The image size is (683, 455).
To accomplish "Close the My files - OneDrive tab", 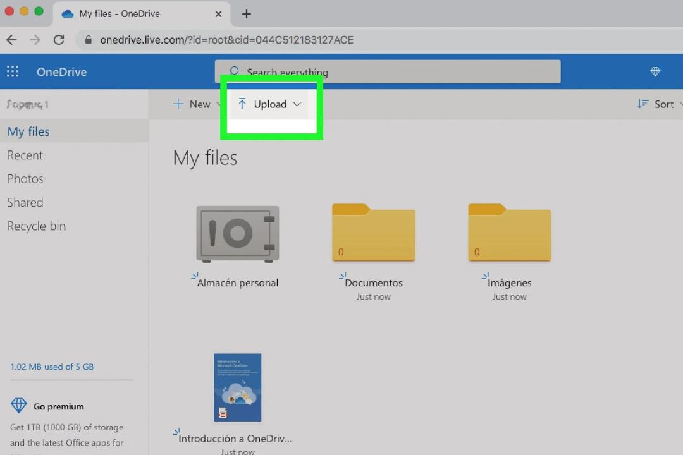I will [x=218, y=14].
